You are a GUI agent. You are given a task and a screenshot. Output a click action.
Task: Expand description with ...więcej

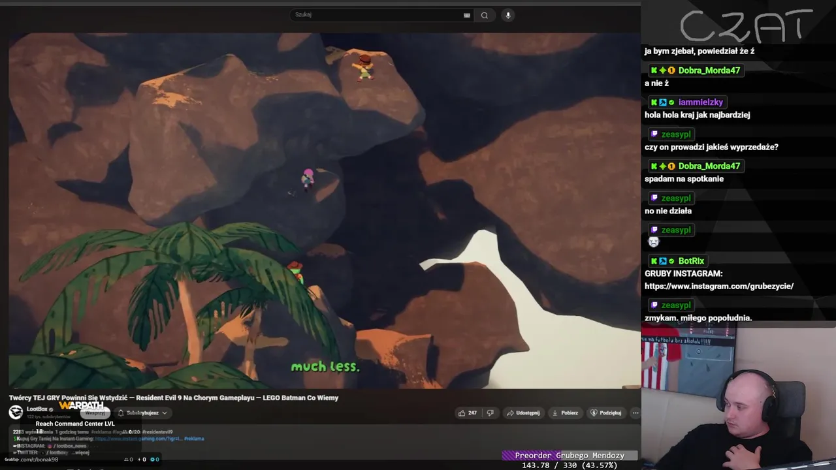pos(81,452)
